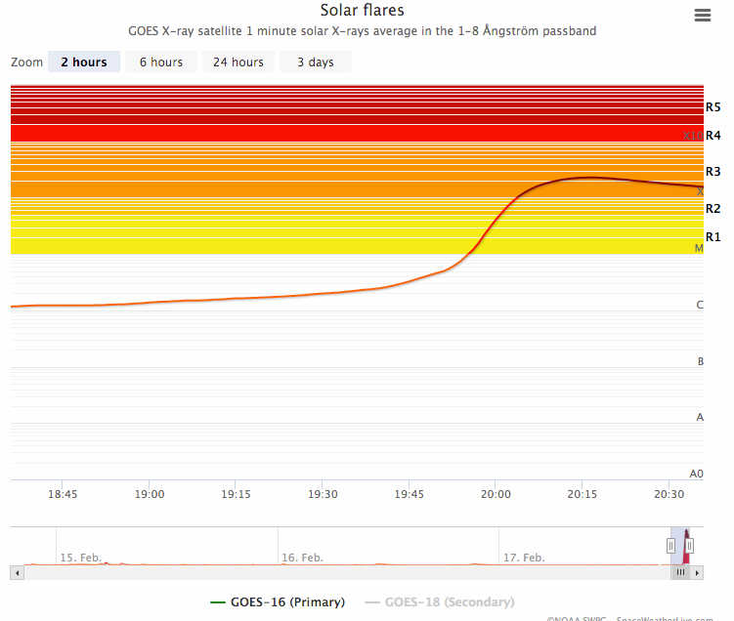The image size is (734, 621).
Task: Click the 18:45 time axis label
Action: point(63,494)
